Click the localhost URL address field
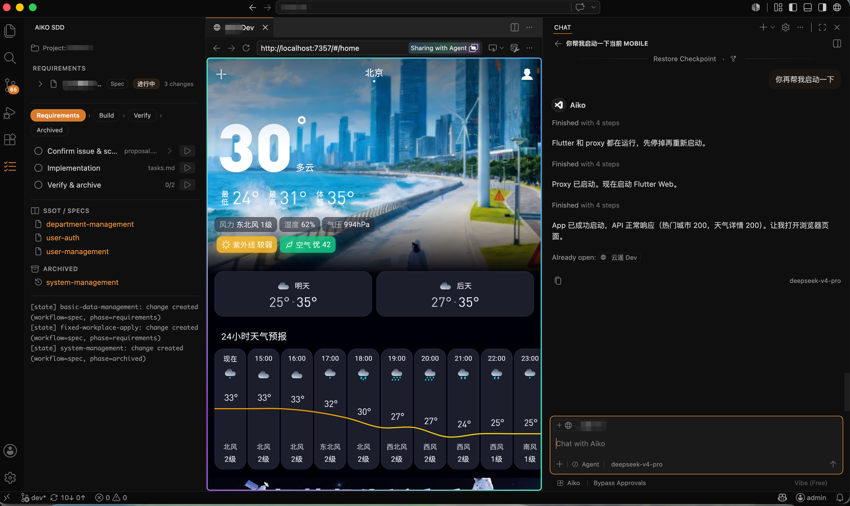 click(332, 48)
